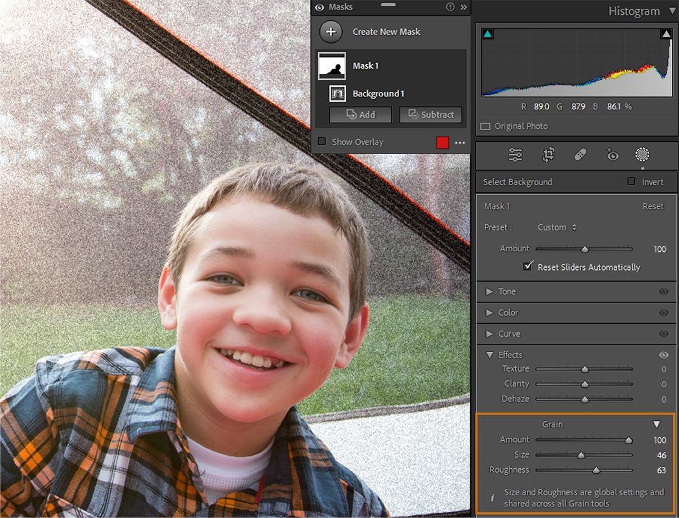Viewport: 679px width, 518px height.
Task: Select the Healing tool
Action: pos(579,155)
